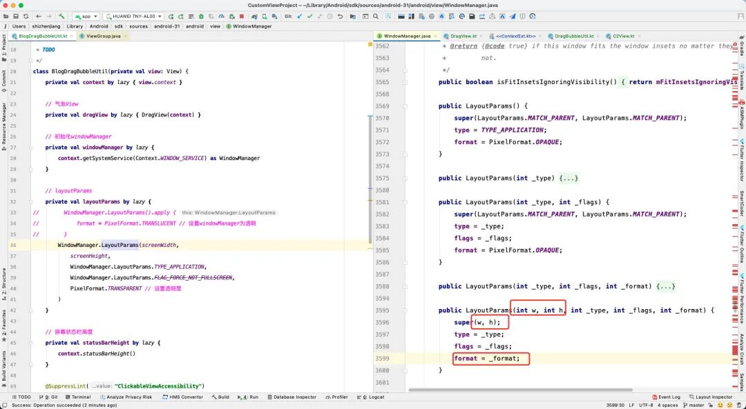Open the app run configuration dropdown
Image resolution: width=746 pixels, height=409 pixels.
[x=86, y=16]
